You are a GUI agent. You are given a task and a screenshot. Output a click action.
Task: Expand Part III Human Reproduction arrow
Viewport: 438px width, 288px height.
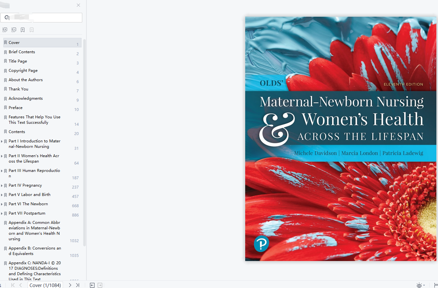2,171
